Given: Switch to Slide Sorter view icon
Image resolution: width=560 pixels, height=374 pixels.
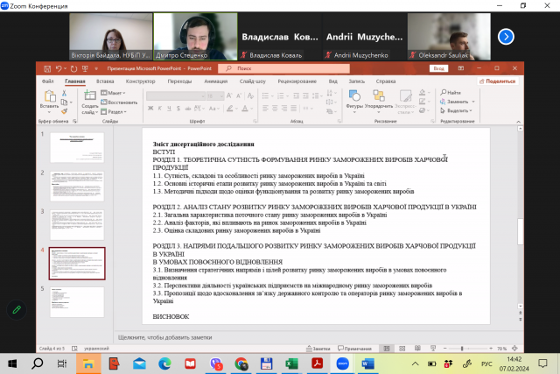Looking at the screenshot, I should click(x=402, y=349).
